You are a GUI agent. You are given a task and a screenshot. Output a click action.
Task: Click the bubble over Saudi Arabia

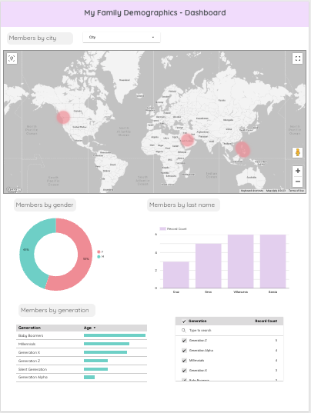pyautogui.click(x=187, y=140)
